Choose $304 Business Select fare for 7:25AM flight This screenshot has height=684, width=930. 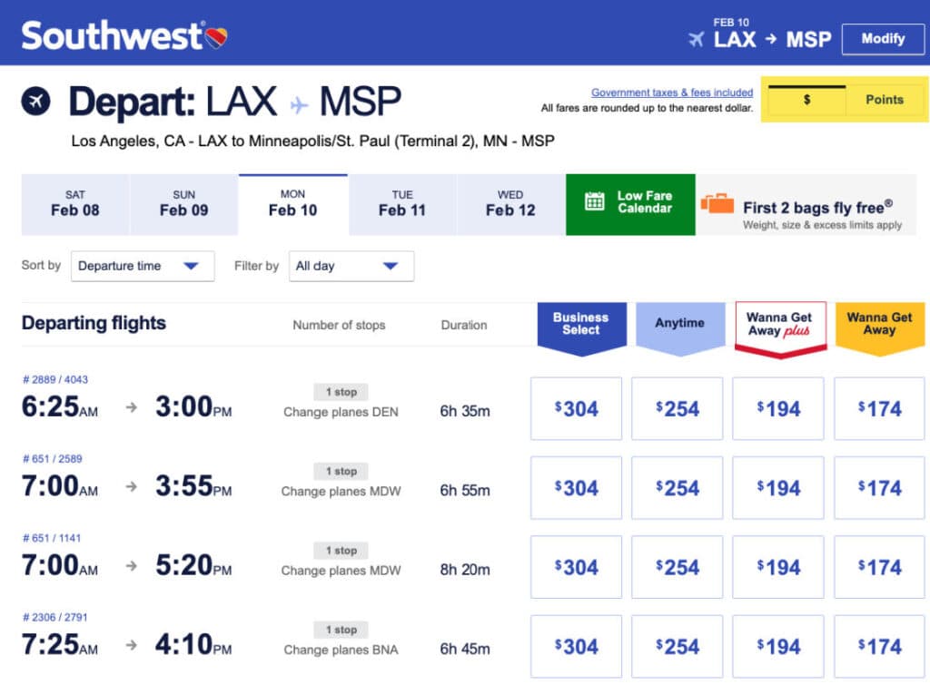click(577, 647)
